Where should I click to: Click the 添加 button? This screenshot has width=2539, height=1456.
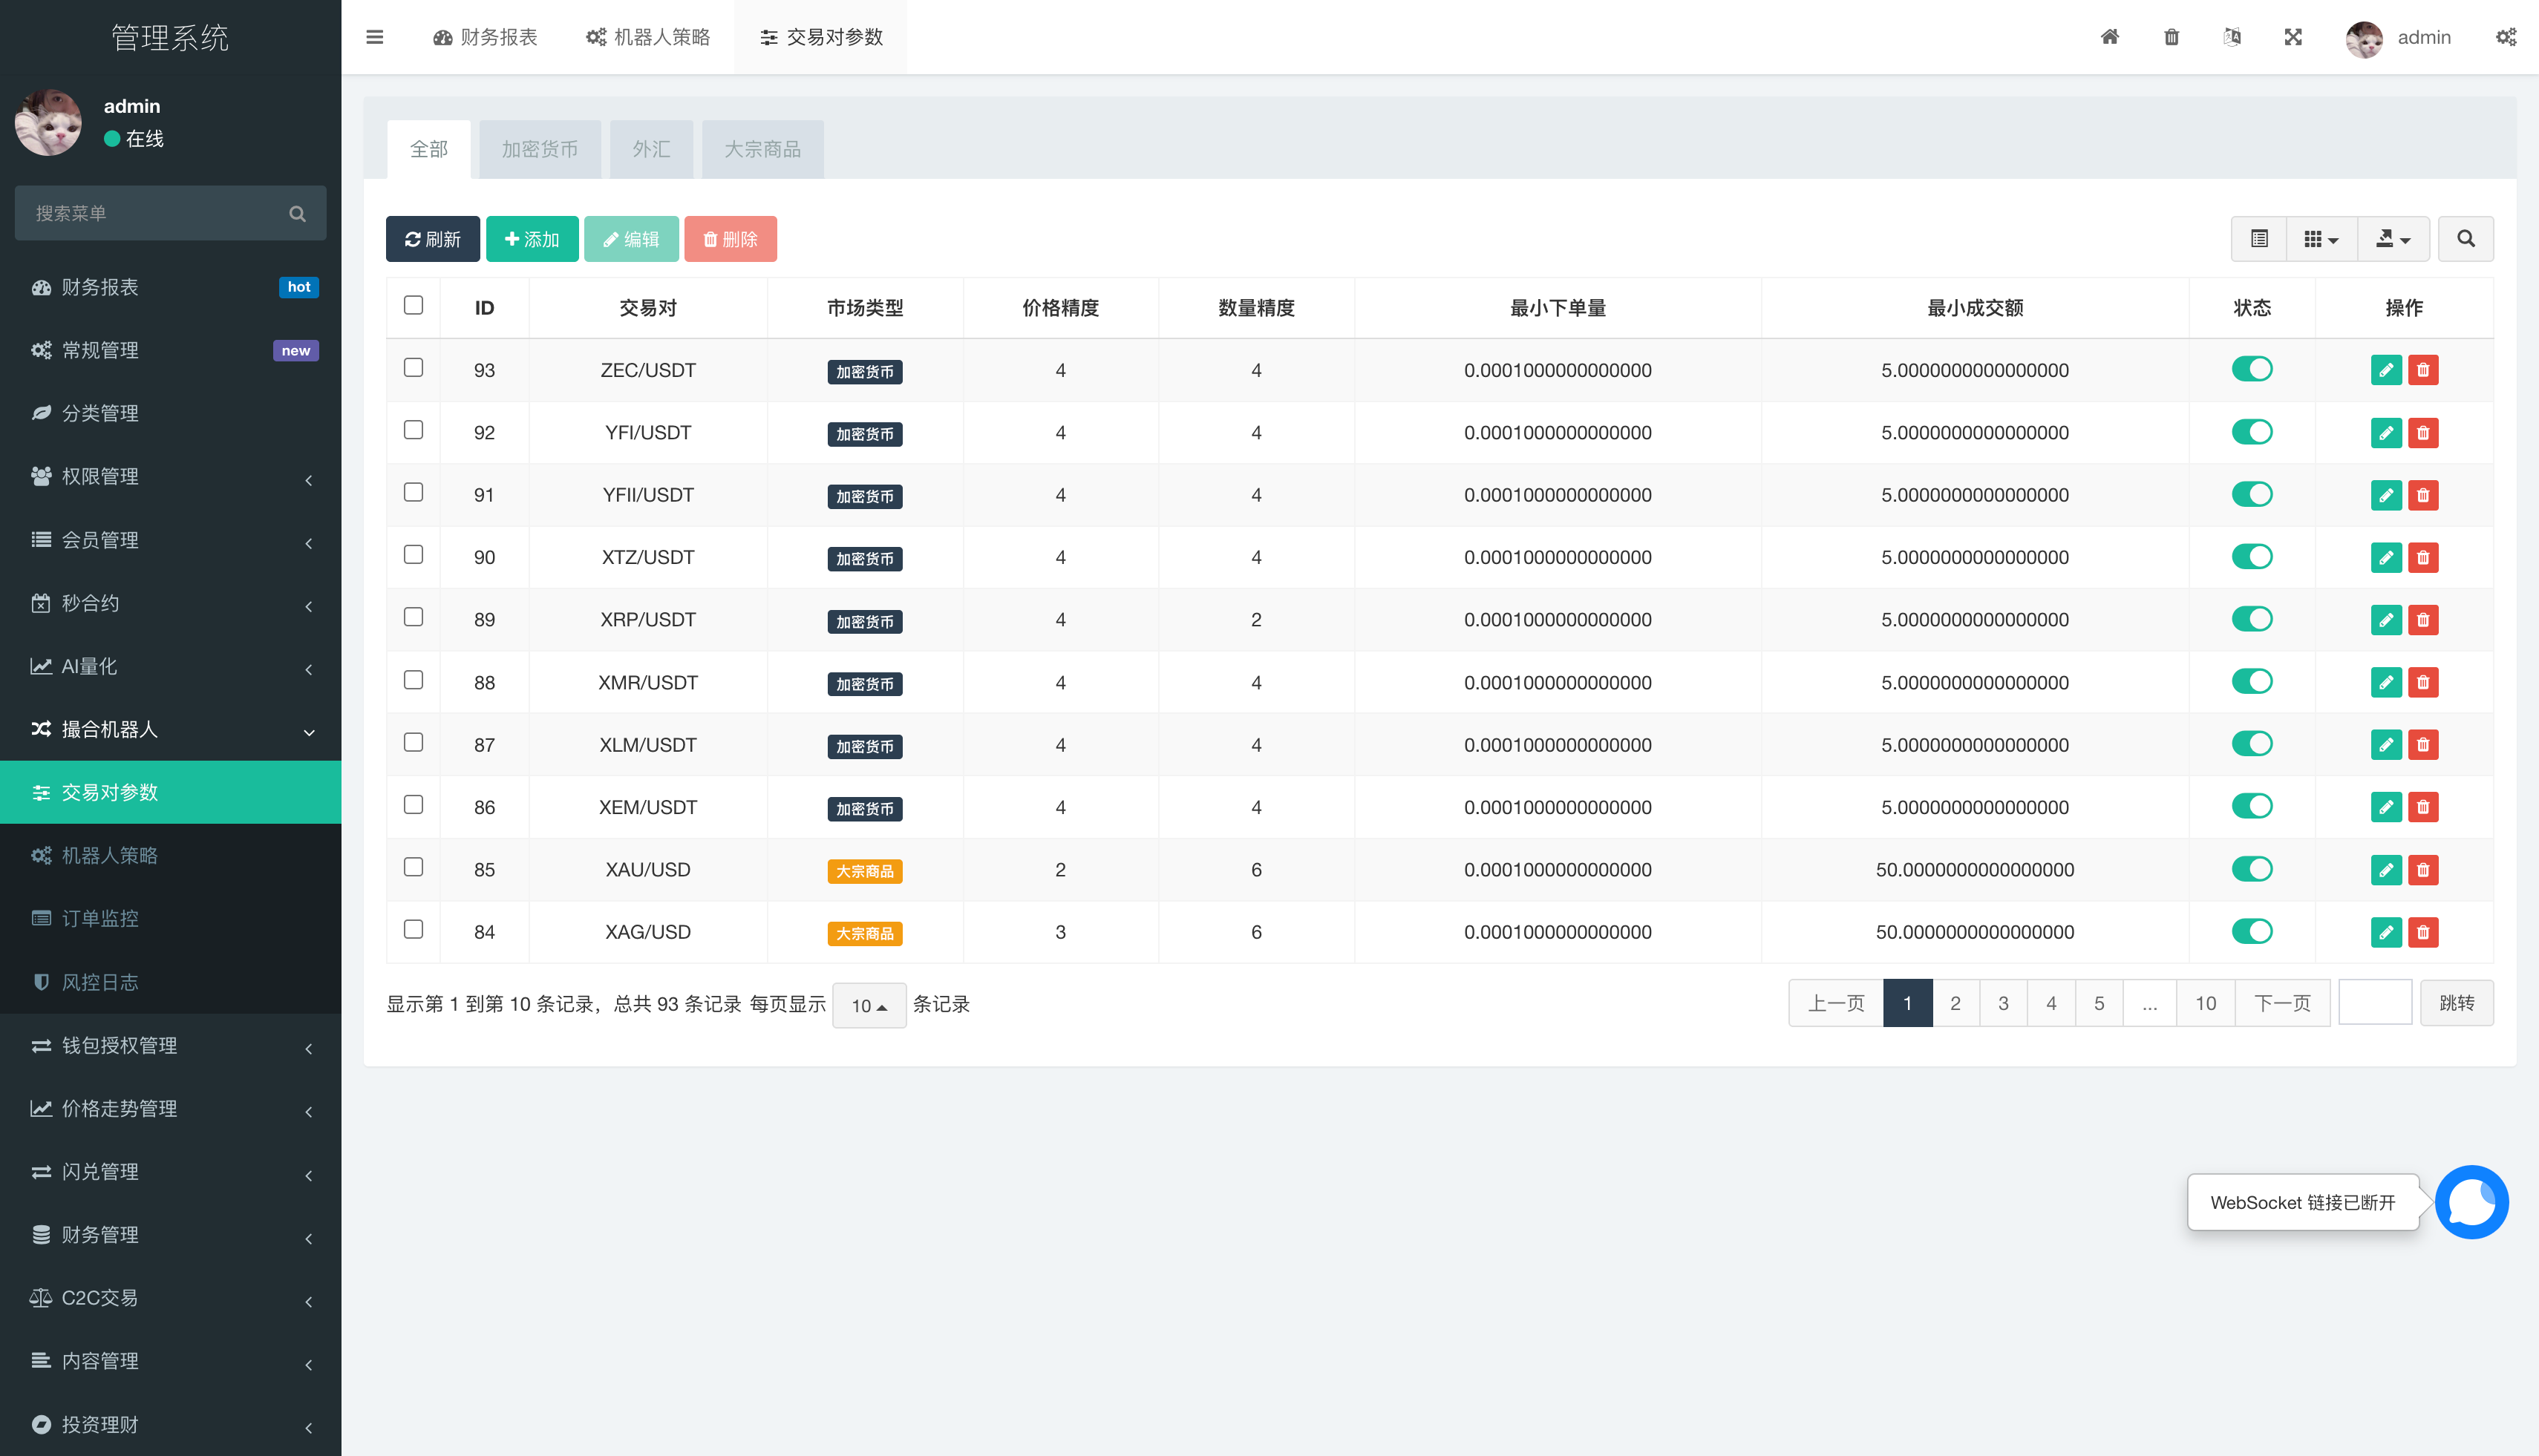pos(532,239)
